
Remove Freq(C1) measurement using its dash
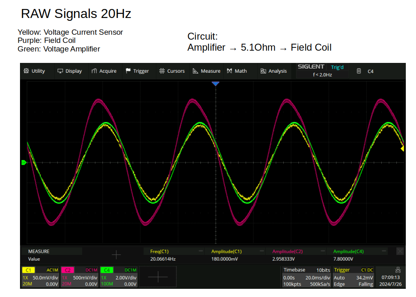click(201, 251)
